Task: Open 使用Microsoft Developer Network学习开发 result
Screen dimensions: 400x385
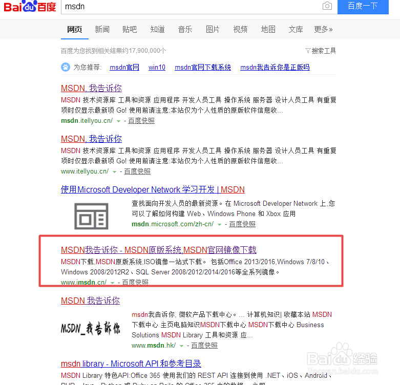Action: coord(153,190)
